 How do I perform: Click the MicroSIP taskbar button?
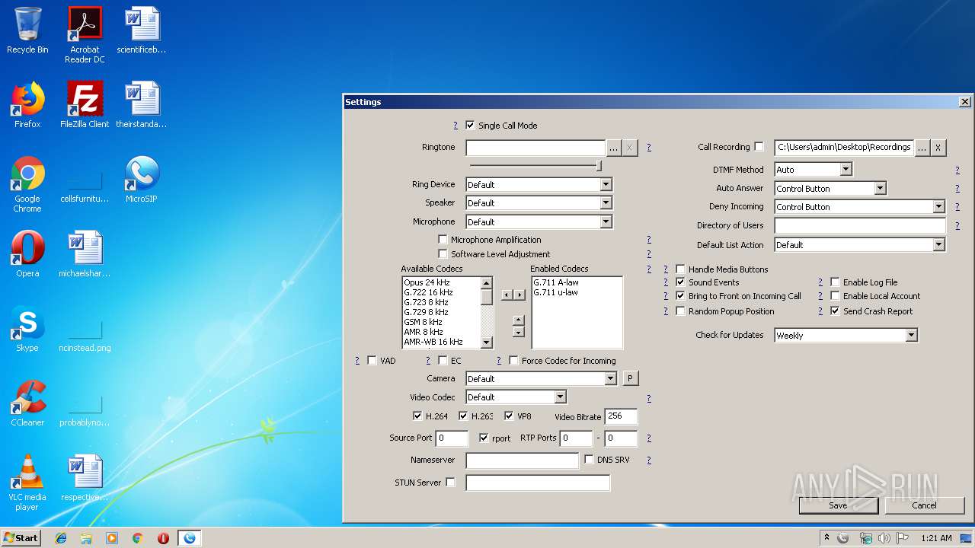pyautogui.click(x=189, y=538)
